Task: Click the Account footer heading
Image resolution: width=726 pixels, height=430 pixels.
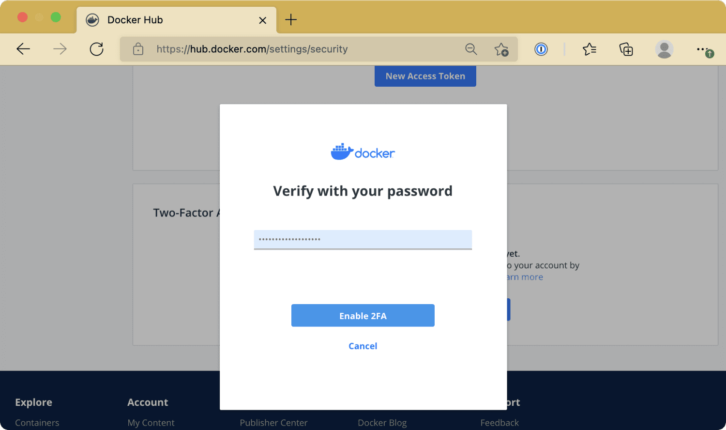Action: coord(148,402)
